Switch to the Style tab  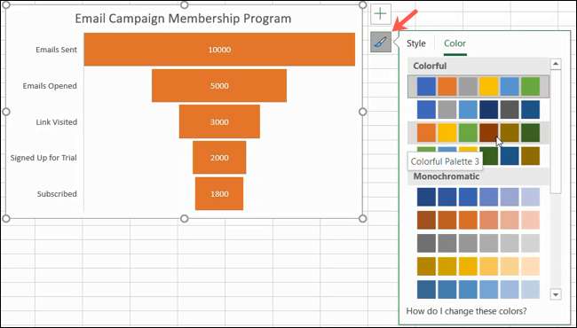coord(415,43)
